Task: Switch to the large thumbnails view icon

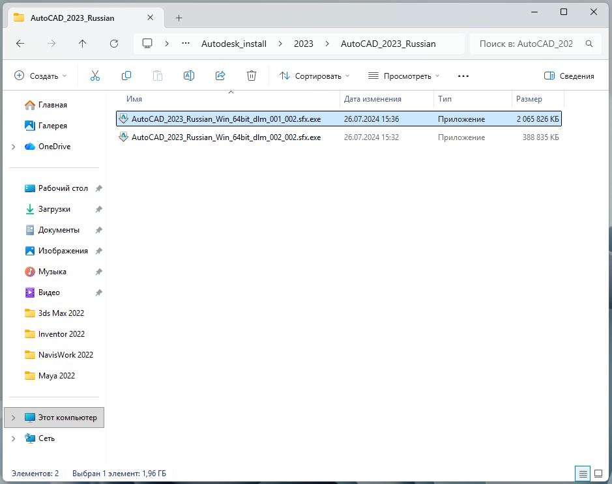Action: 598,474
